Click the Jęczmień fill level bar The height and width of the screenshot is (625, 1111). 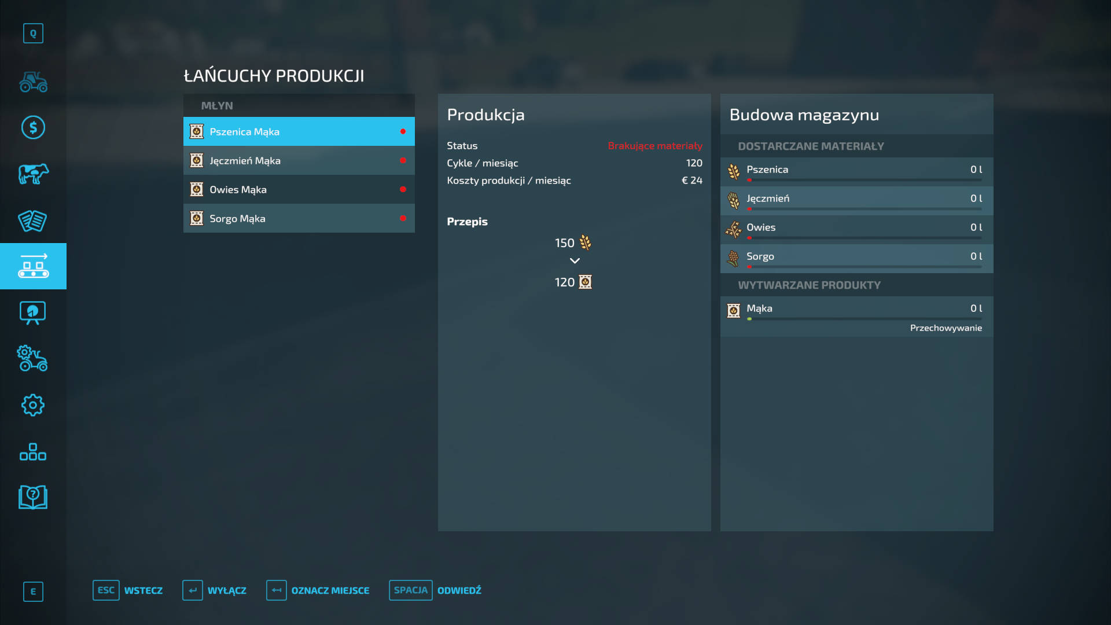(864, 209)
